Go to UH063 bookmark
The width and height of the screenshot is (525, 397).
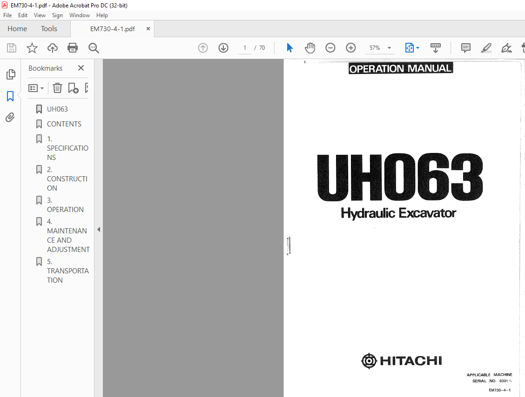[57, 109]
